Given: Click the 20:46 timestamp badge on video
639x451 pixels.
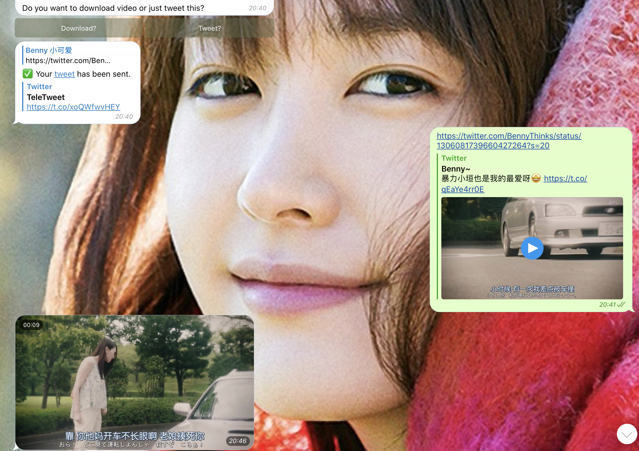Looking at the screenshot, I should point(238,441).
